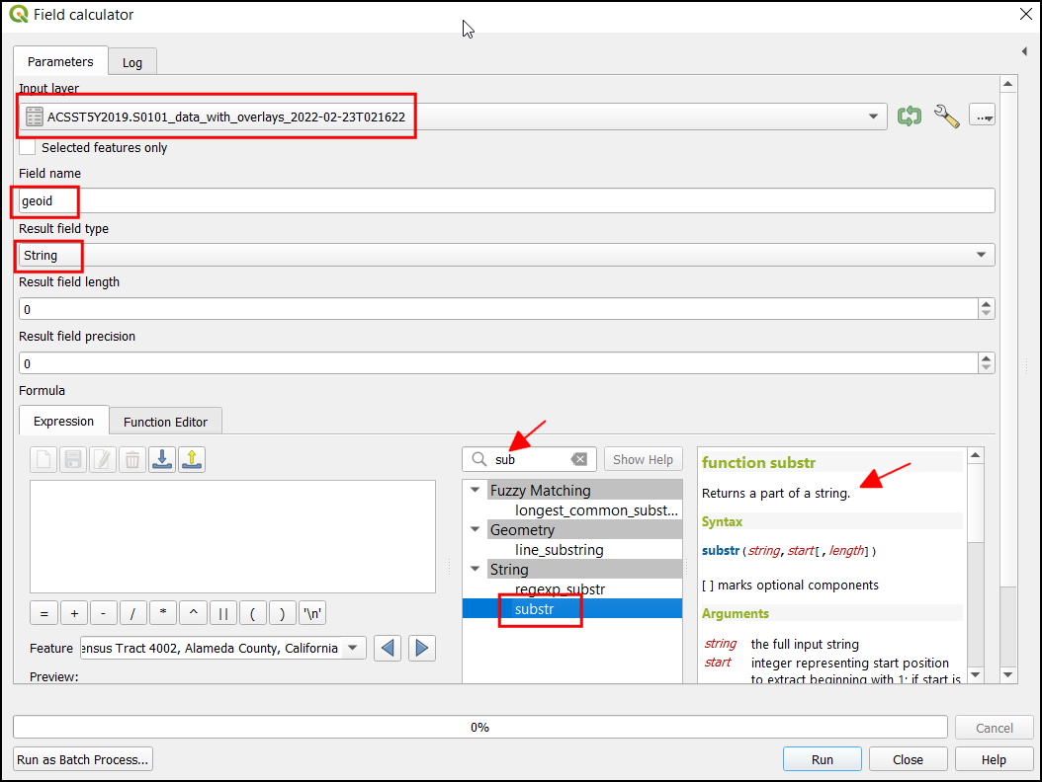Browse for input layer with ellipsis button
The width and height of the screenshot is (1042, 782).
pos(983,117)
